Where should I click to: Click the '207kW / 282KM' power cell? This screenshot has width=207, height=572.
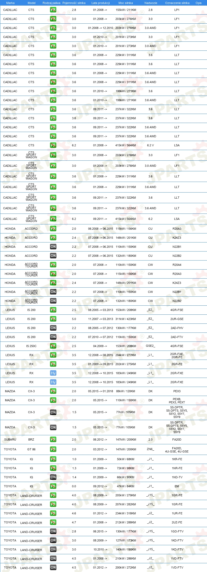pos(126,504)
